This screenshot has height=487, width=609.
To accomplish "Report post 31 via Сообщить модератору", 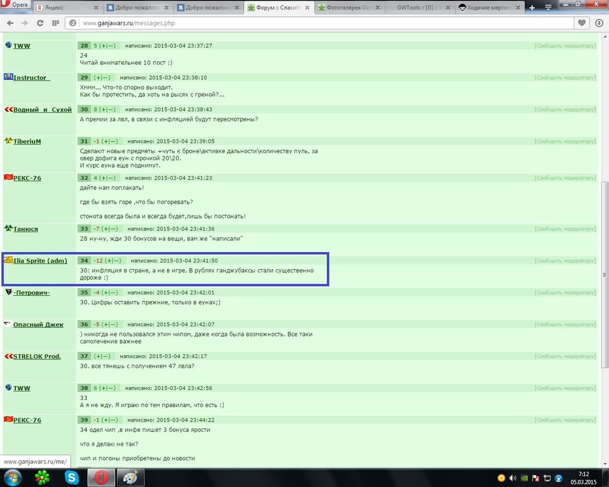I will (565, 141).
